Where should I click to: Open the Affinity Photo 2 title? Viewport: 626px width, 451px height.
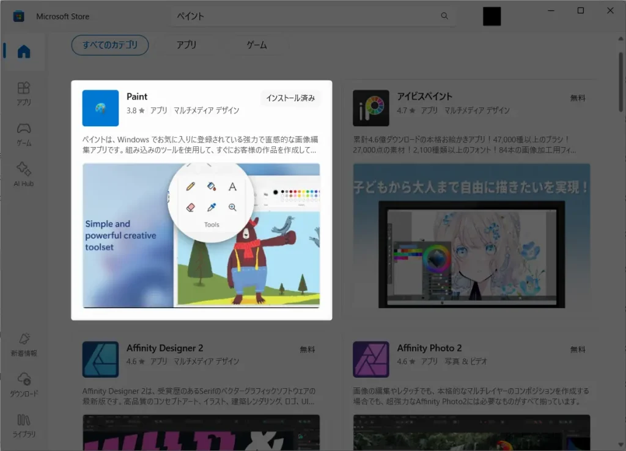point(429,348)
